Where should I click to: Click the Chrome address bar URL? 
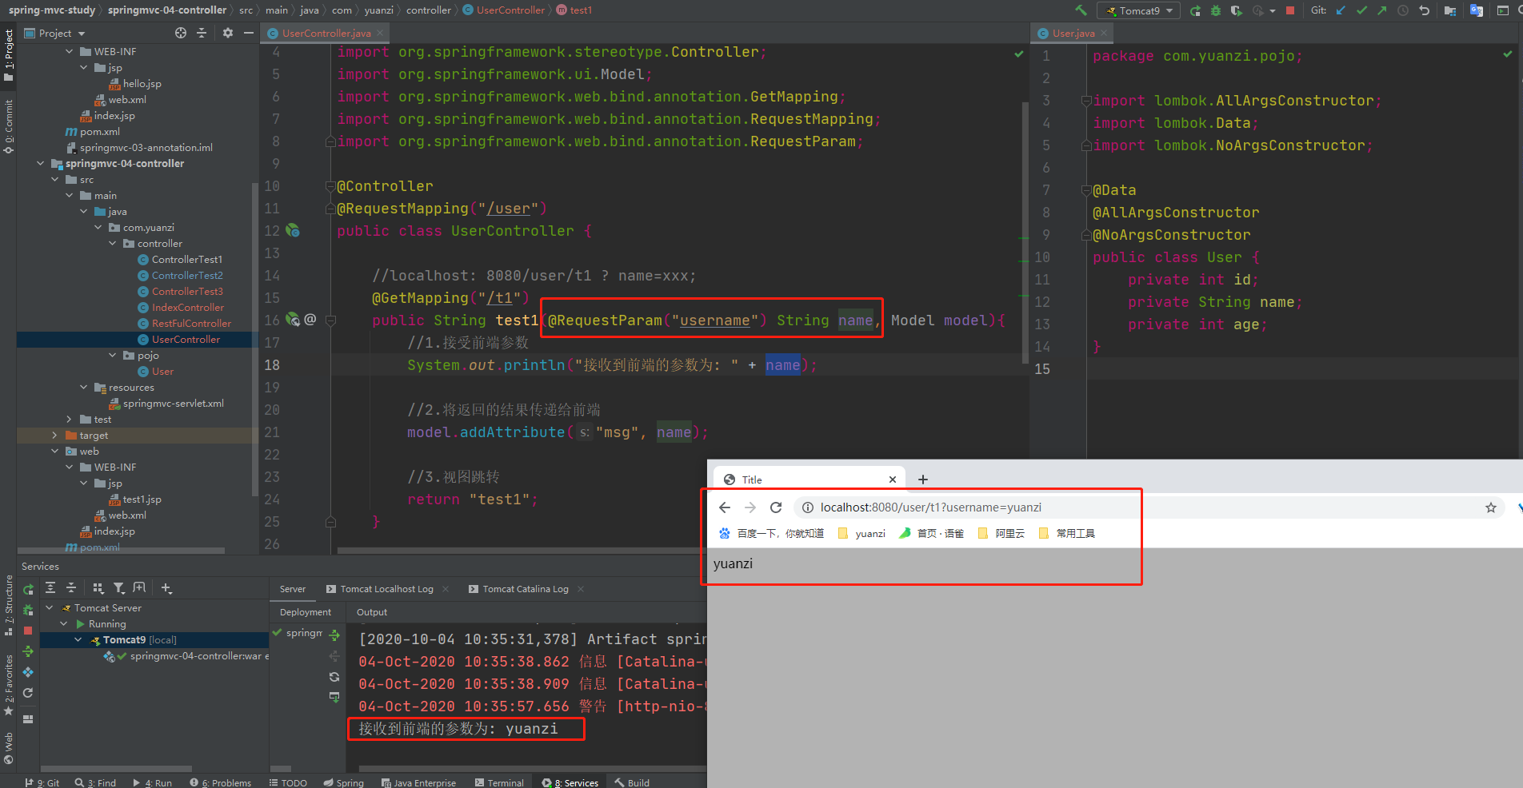(x=930, y=507)
